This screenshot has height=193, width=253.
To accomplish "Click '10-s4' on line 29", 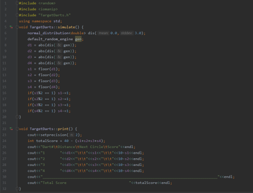I will coord(124,171).
